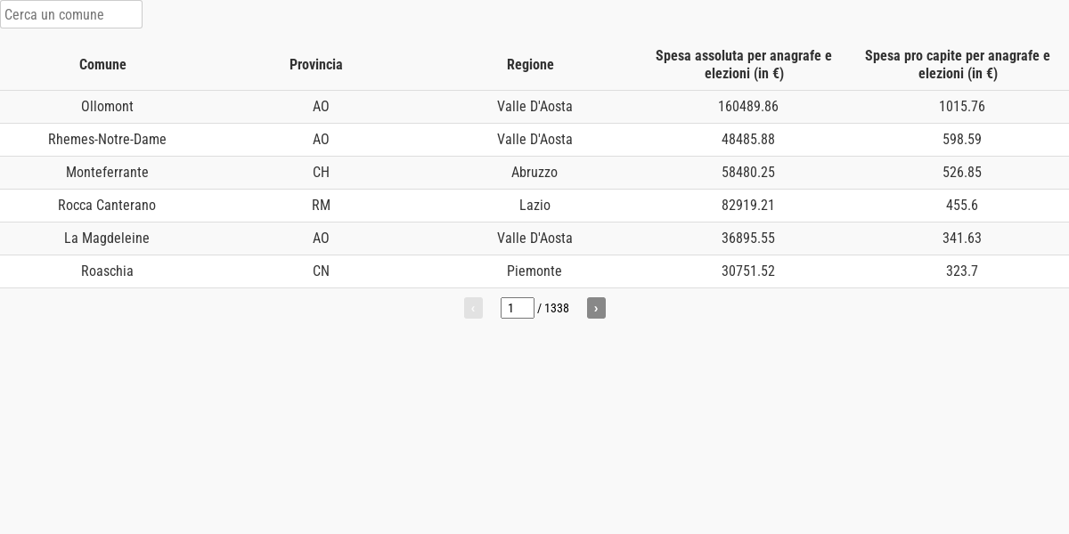Screen dimensions: 1069x534
Task: Click the Rocca Canterano comune cell
Action: [x=107, y=206]
